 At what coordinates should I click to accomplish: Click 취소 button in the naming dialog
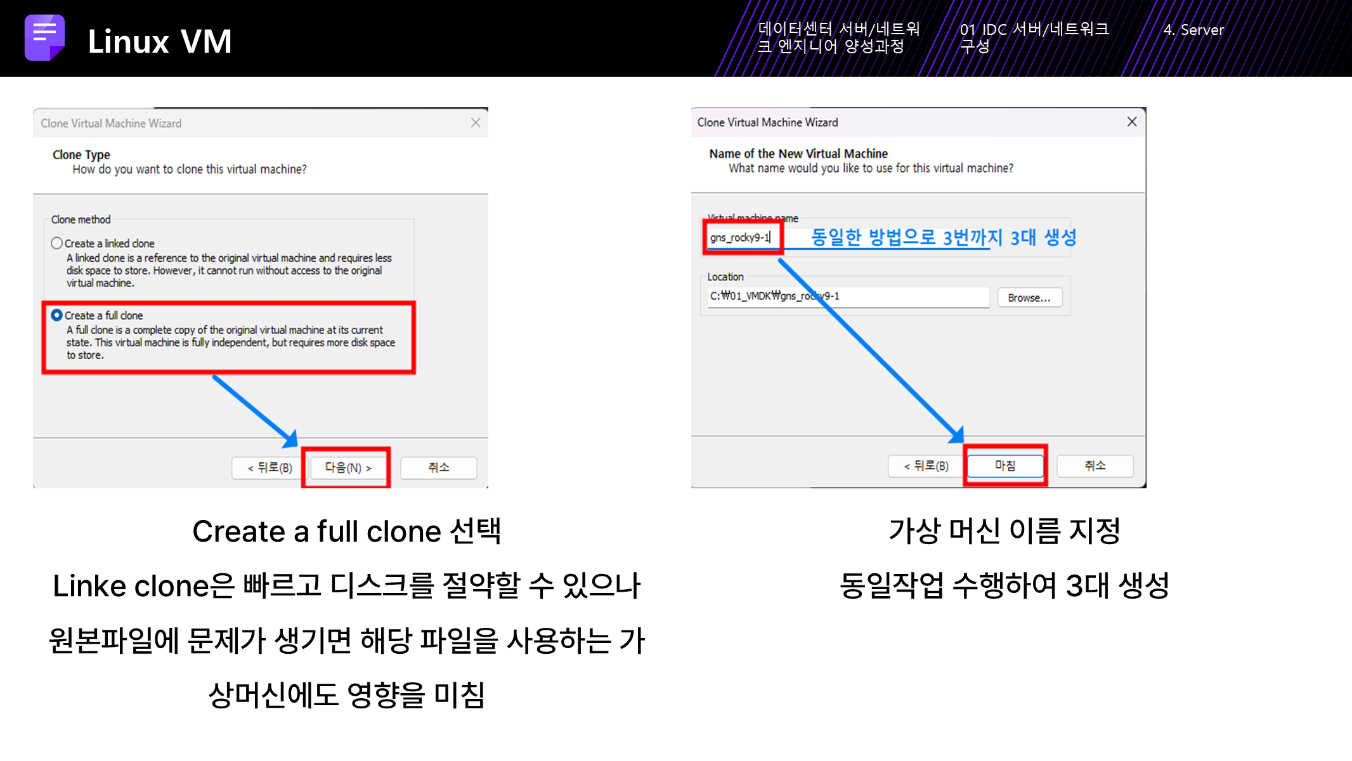pos(1095,466)
